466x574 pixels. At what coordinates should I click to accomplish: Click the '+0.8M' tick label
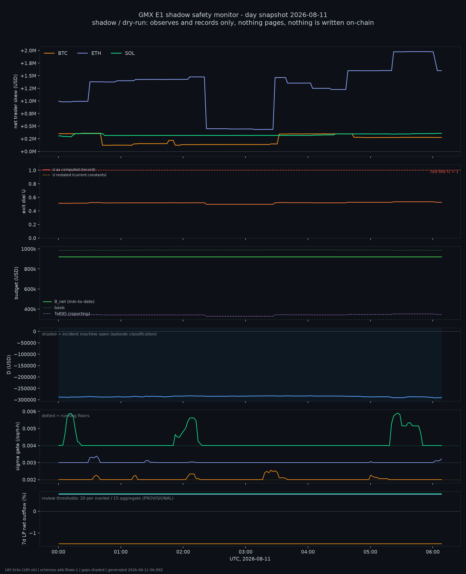[x=28, y=114]
